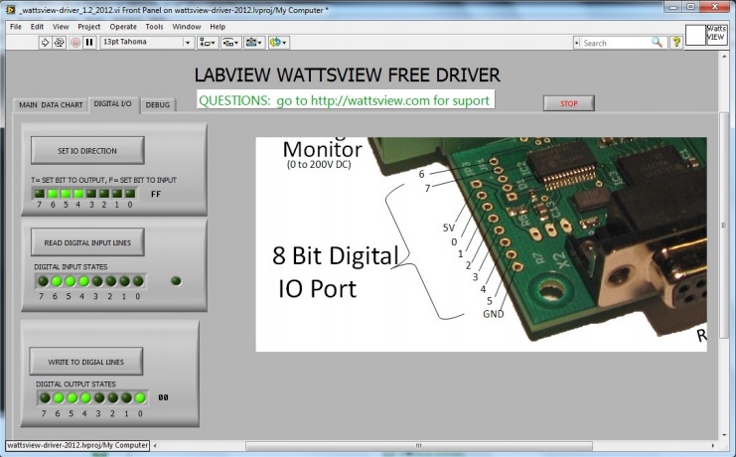736x457 pixels.
Task: Click the horizontal scrollbar thumb
Action: pos(419,445)
